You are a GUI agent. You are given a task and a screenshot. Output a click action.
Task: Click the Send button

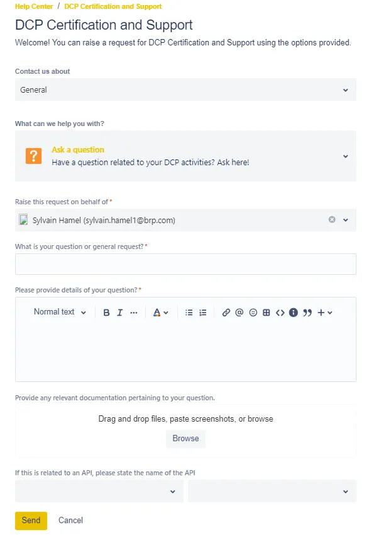point(31,521)
